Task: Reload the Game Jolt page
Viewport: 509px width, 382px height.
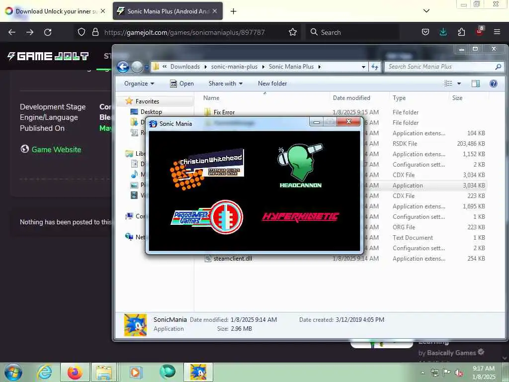Action: pyautogui.click(x=48, y=32)
